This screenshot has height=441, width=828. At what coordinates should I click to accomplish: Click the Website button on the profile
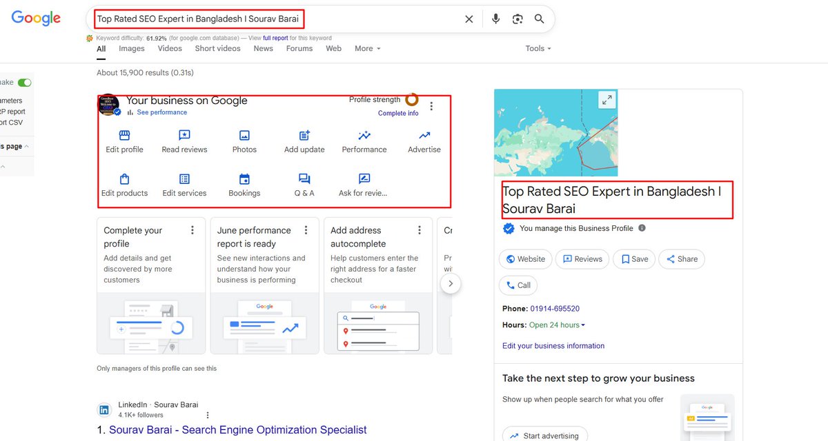click(x=525, y=258)
